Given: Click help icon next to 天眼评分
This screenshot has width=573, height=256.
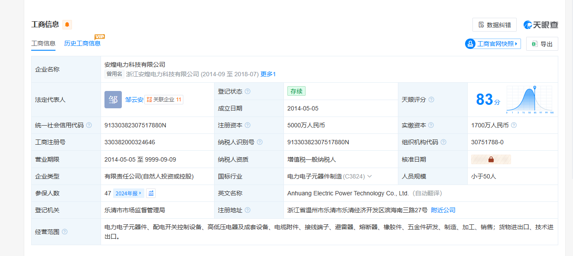Looking at the screenshot, I should tap(431, 100).
